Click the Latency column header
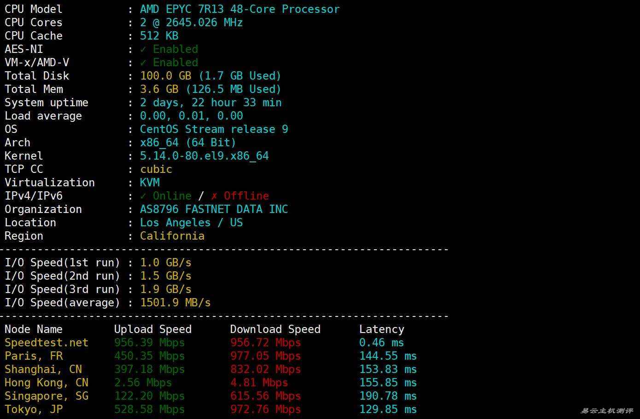The image size is (640, 419). [x=381, y=329]
